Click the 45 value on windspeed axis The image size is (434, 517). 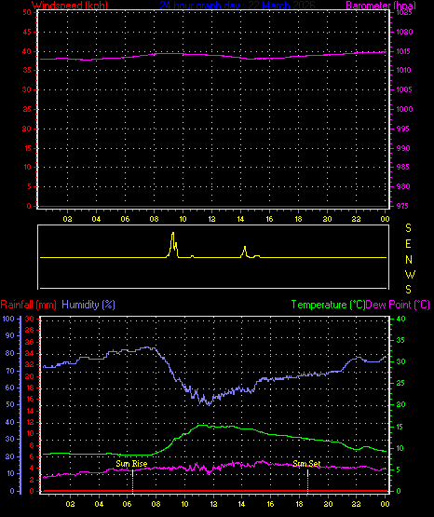pos(27,32)
